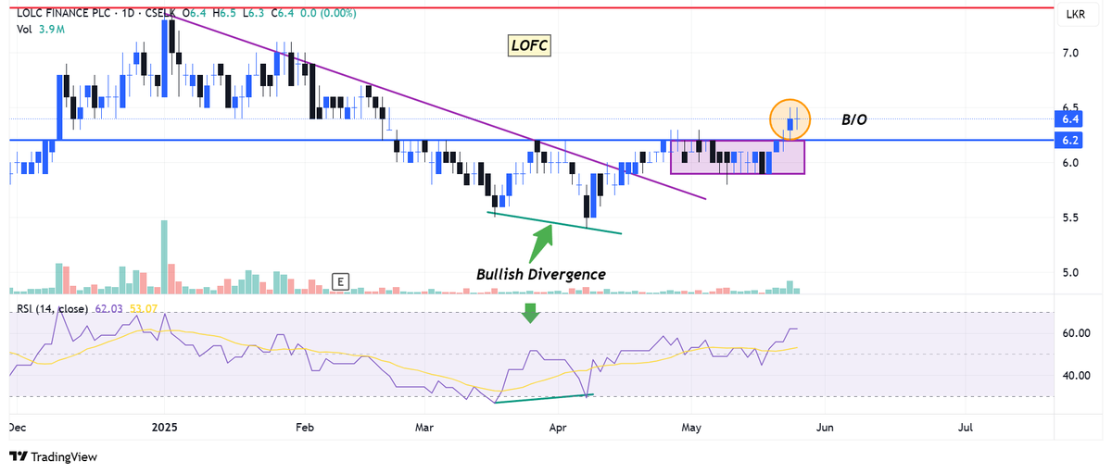The height and width of the screenshot is (473, 1112).
Task: Open the LKR currency selector
Action: pos(1076,14)
